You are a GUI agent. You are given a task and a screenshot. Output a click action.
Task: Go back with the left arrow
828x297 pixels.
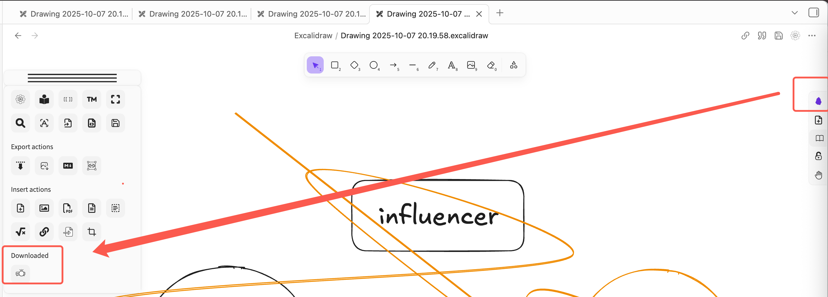pyautogui.click(x=18, y=36)
